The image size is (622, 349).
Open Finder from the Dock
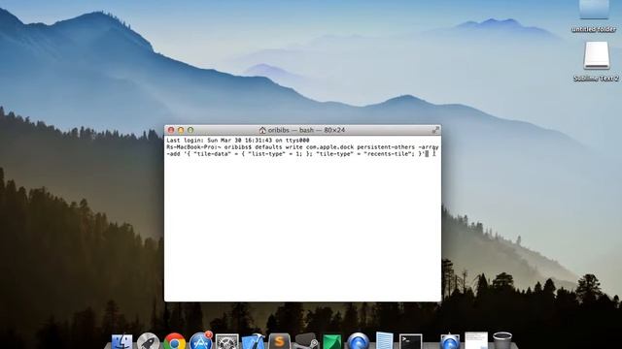pyautogui.click(x=121, y=342)
